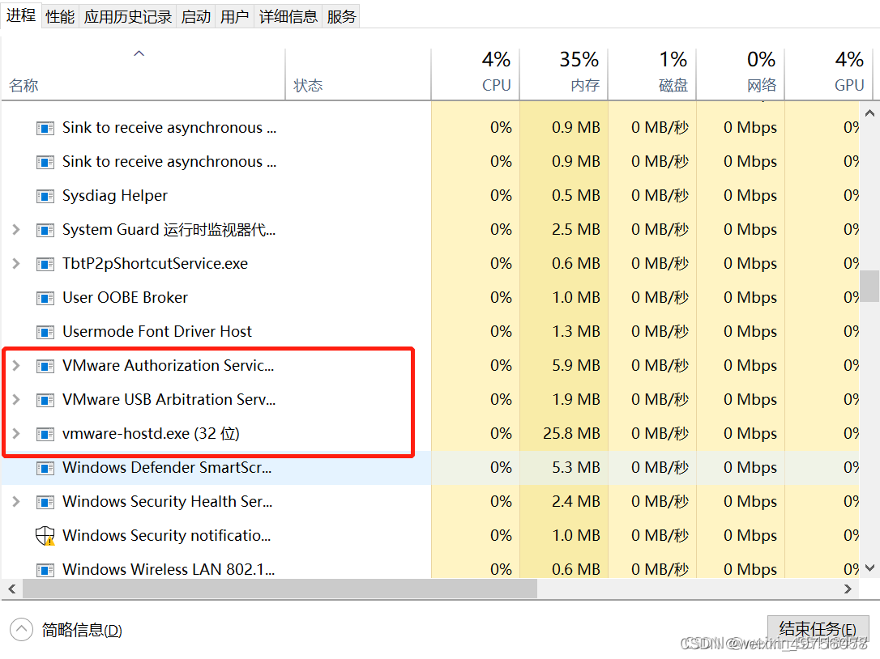Open the 启动 tab
The width and height of the screenshot is (880, 659).
(x=196, y=17)
